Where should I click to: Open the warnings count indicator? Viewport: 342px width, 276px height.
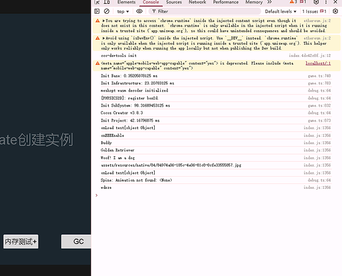[293, 2]
